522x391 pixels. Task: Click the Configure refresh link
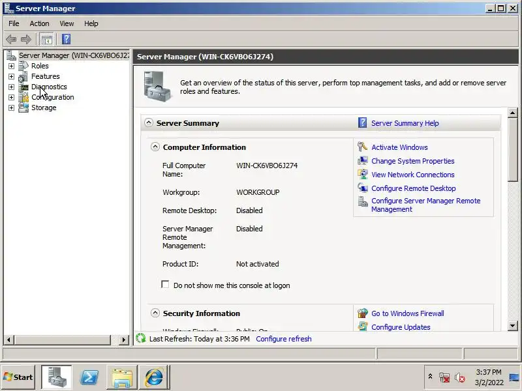pos(284,339)
